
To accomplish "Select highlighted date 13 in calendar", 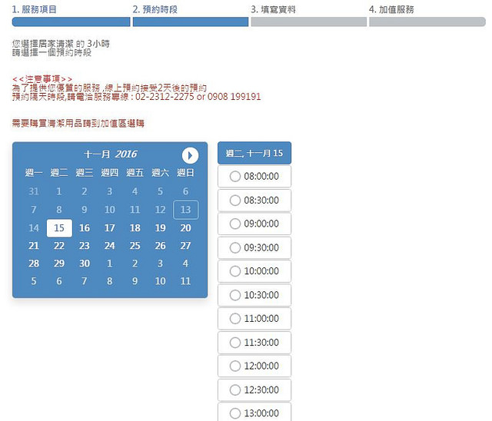I will click(x=185, y=210).
